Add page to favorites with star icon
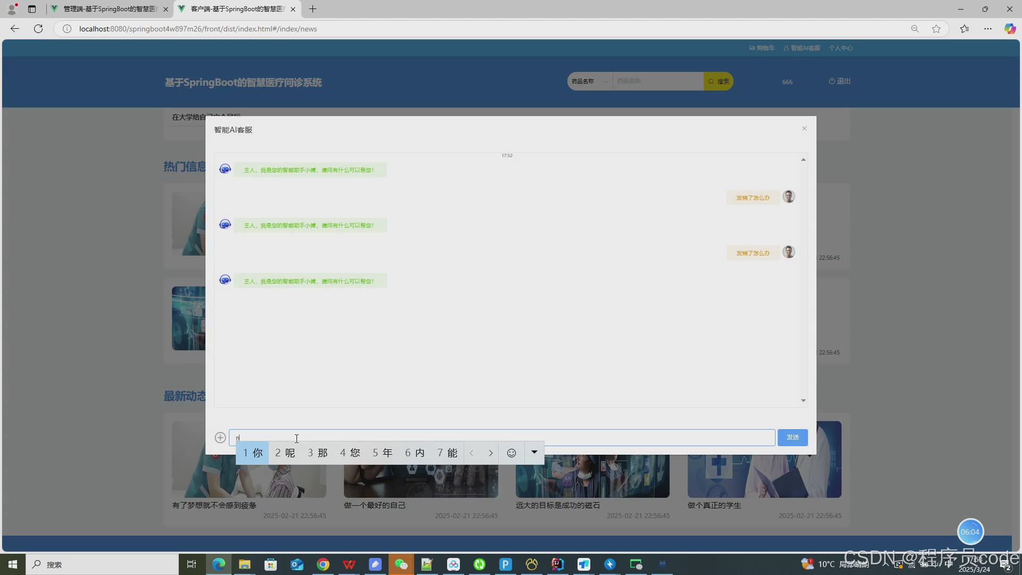This screenshot has width=1022, height=575. coord(936,29)
